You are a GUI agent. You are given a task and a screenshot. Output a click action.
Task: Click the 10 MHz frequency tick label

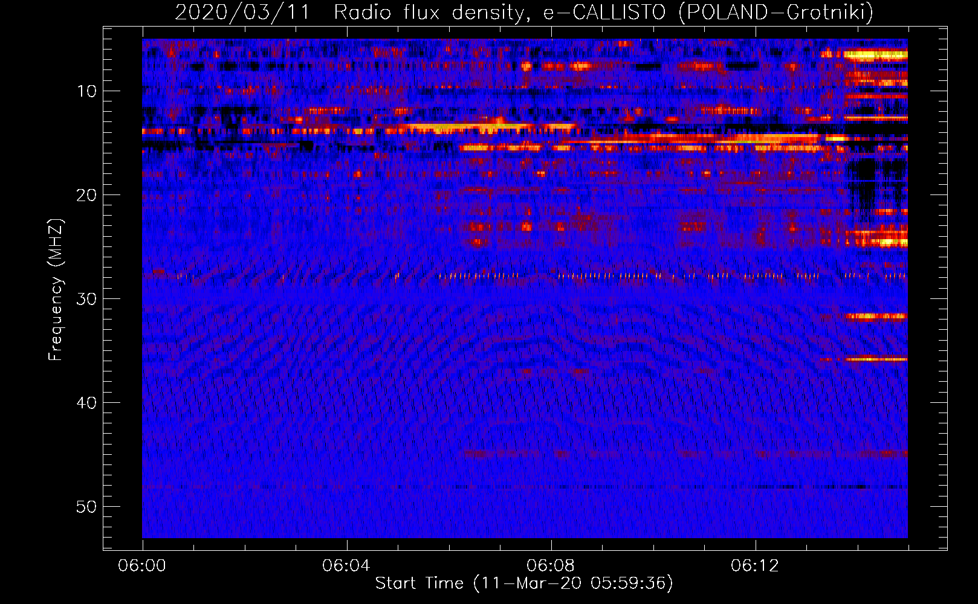coord(87,91)
